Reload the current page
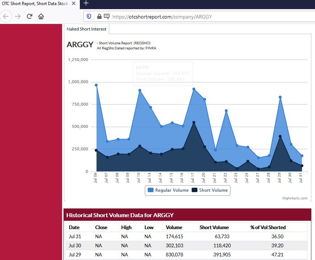 30,16
